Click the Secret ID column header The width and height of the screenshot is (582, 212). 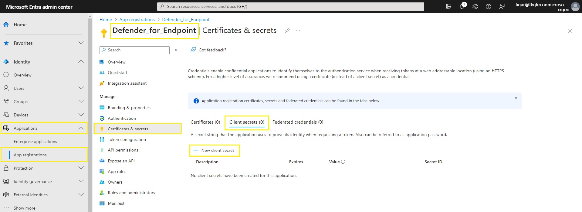(433, 162)
